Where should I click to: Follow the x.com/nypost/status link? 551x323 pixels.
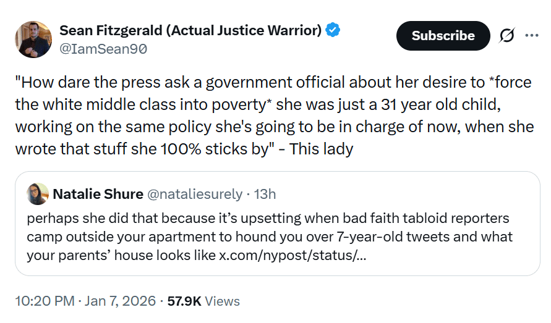pyautogui.click(x=293, y=254)
